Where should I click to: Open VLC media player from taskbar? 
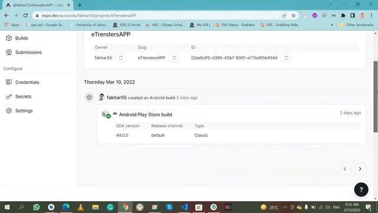point(80,207)
